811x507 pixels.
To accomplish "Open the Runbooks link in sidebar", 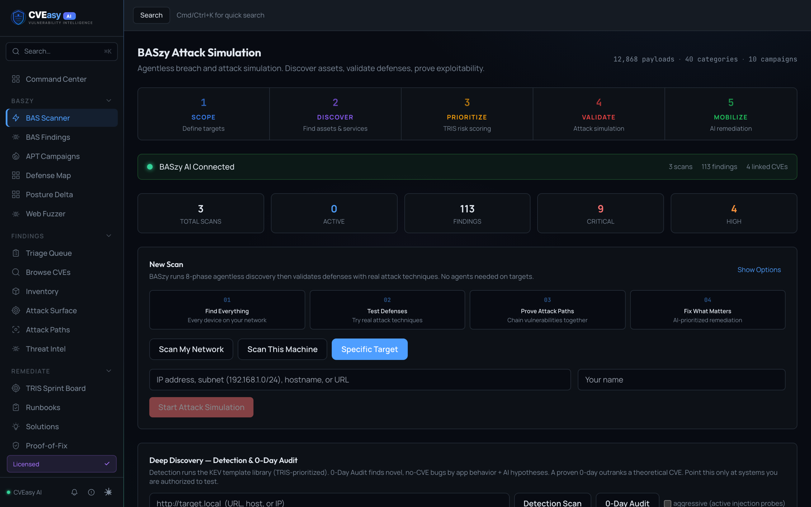I will [62, 407].
